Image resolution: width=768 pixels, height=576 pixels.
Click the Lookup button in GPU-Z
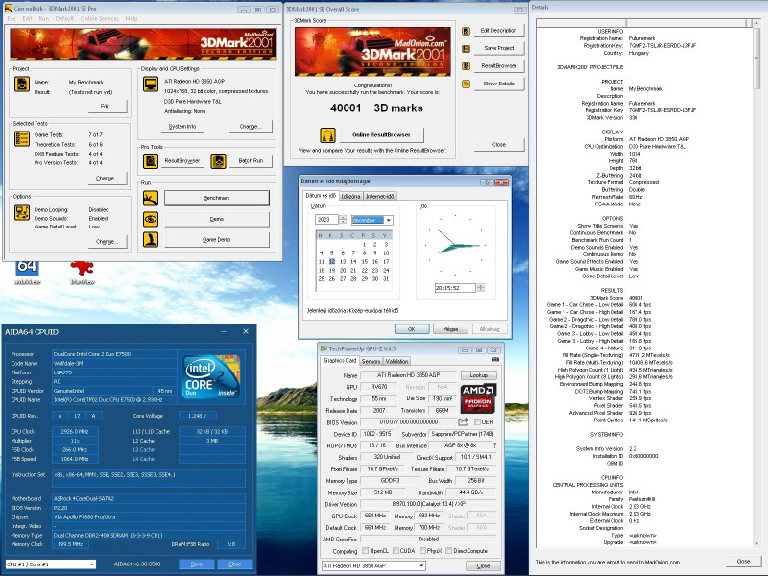point(477,375)
